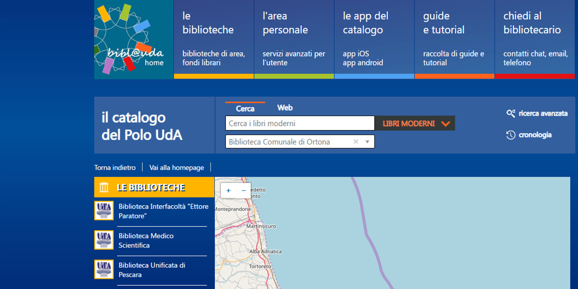Open advanced search magnifier icon

(x=511, y=114)
